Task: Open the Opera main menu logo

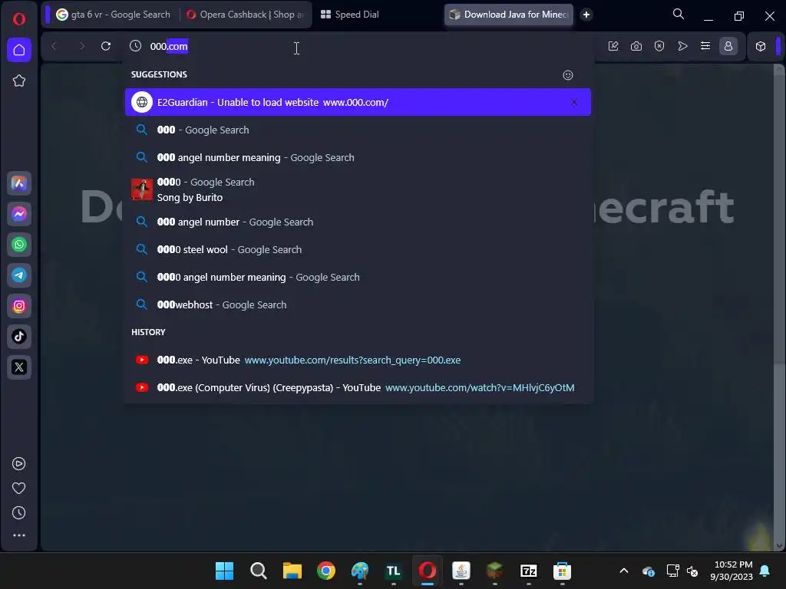Action: coord(19,19)
